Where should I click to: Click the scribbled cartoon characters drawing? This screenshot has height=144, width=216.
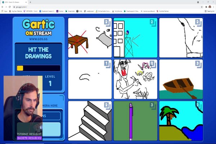(x=135, y=79)
